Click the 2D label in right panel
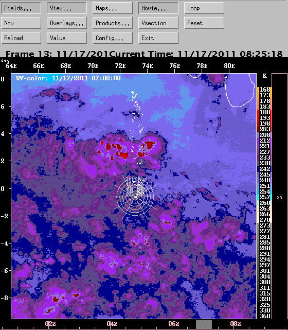The height and width of the screenshot is (330, 288). pos(279,198)
